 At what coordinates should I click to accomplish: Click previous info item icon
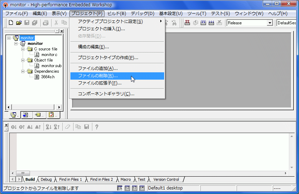click(57, 127)
